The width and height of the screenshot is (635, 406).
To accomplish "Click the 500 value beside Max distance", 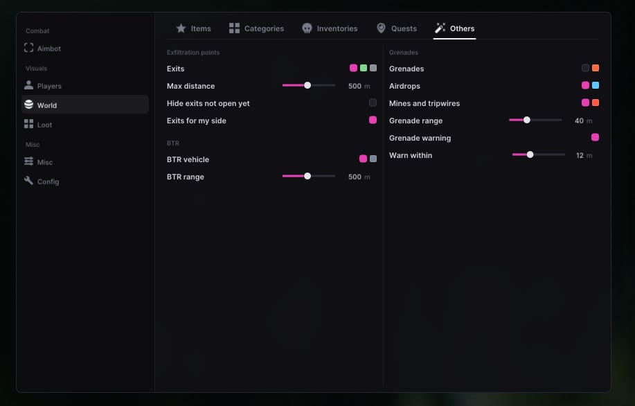I will point(355,86).
